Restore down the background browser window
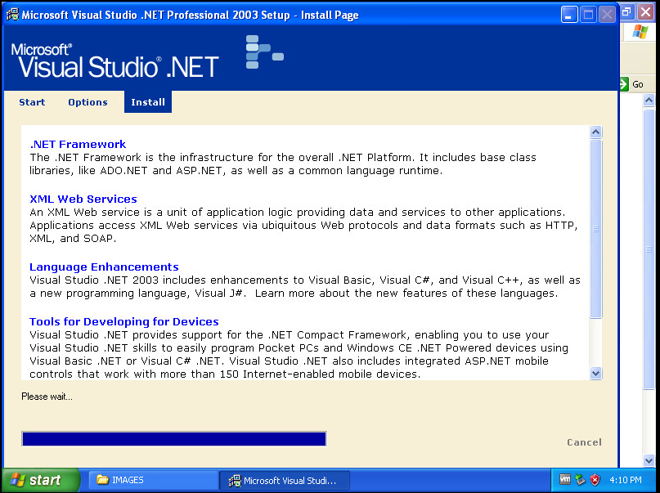 click(x=626, y=11)
